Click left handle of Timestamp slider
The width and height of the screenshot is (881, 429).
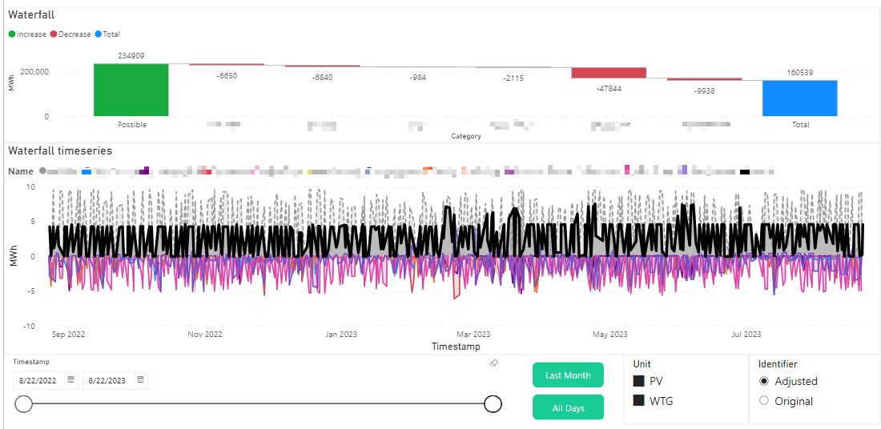coord(23,403)
